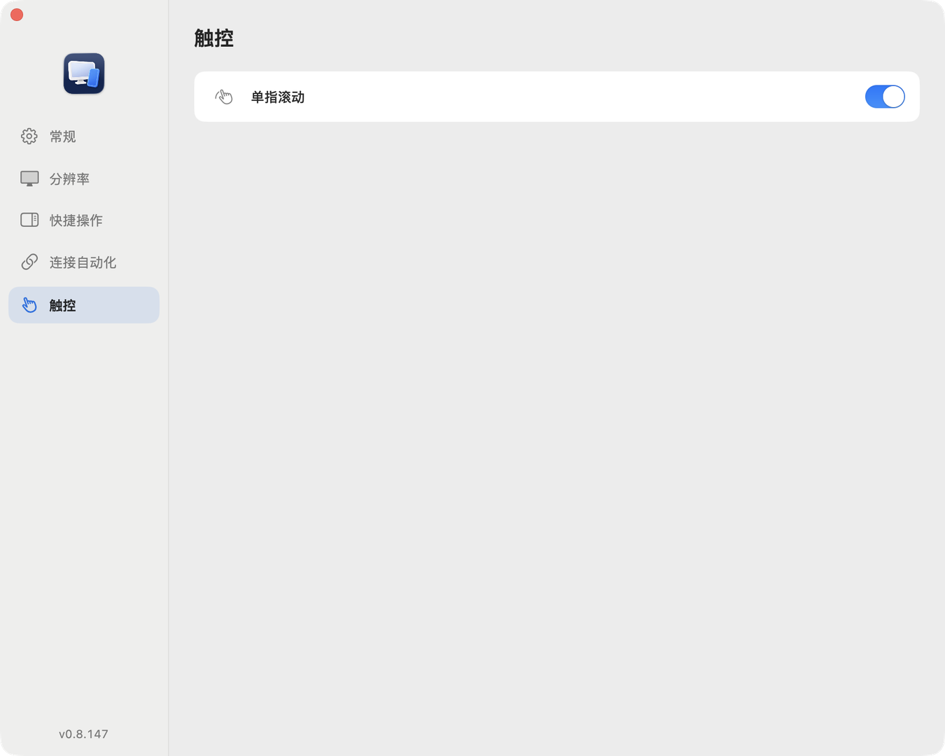The height and width of the screenshot is (756, 945).
Task: Click the 触控 page heading
Action: pyautogui.click(x=213, y=38)
